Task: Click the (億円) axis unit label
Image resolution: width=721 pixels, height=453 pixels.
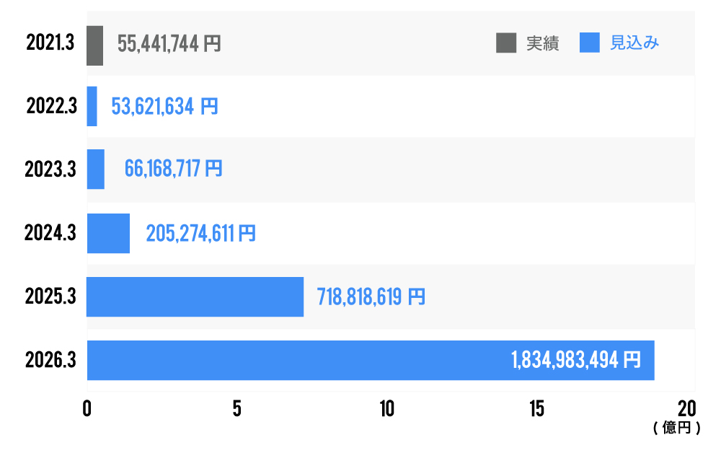Action: (676, 428)
